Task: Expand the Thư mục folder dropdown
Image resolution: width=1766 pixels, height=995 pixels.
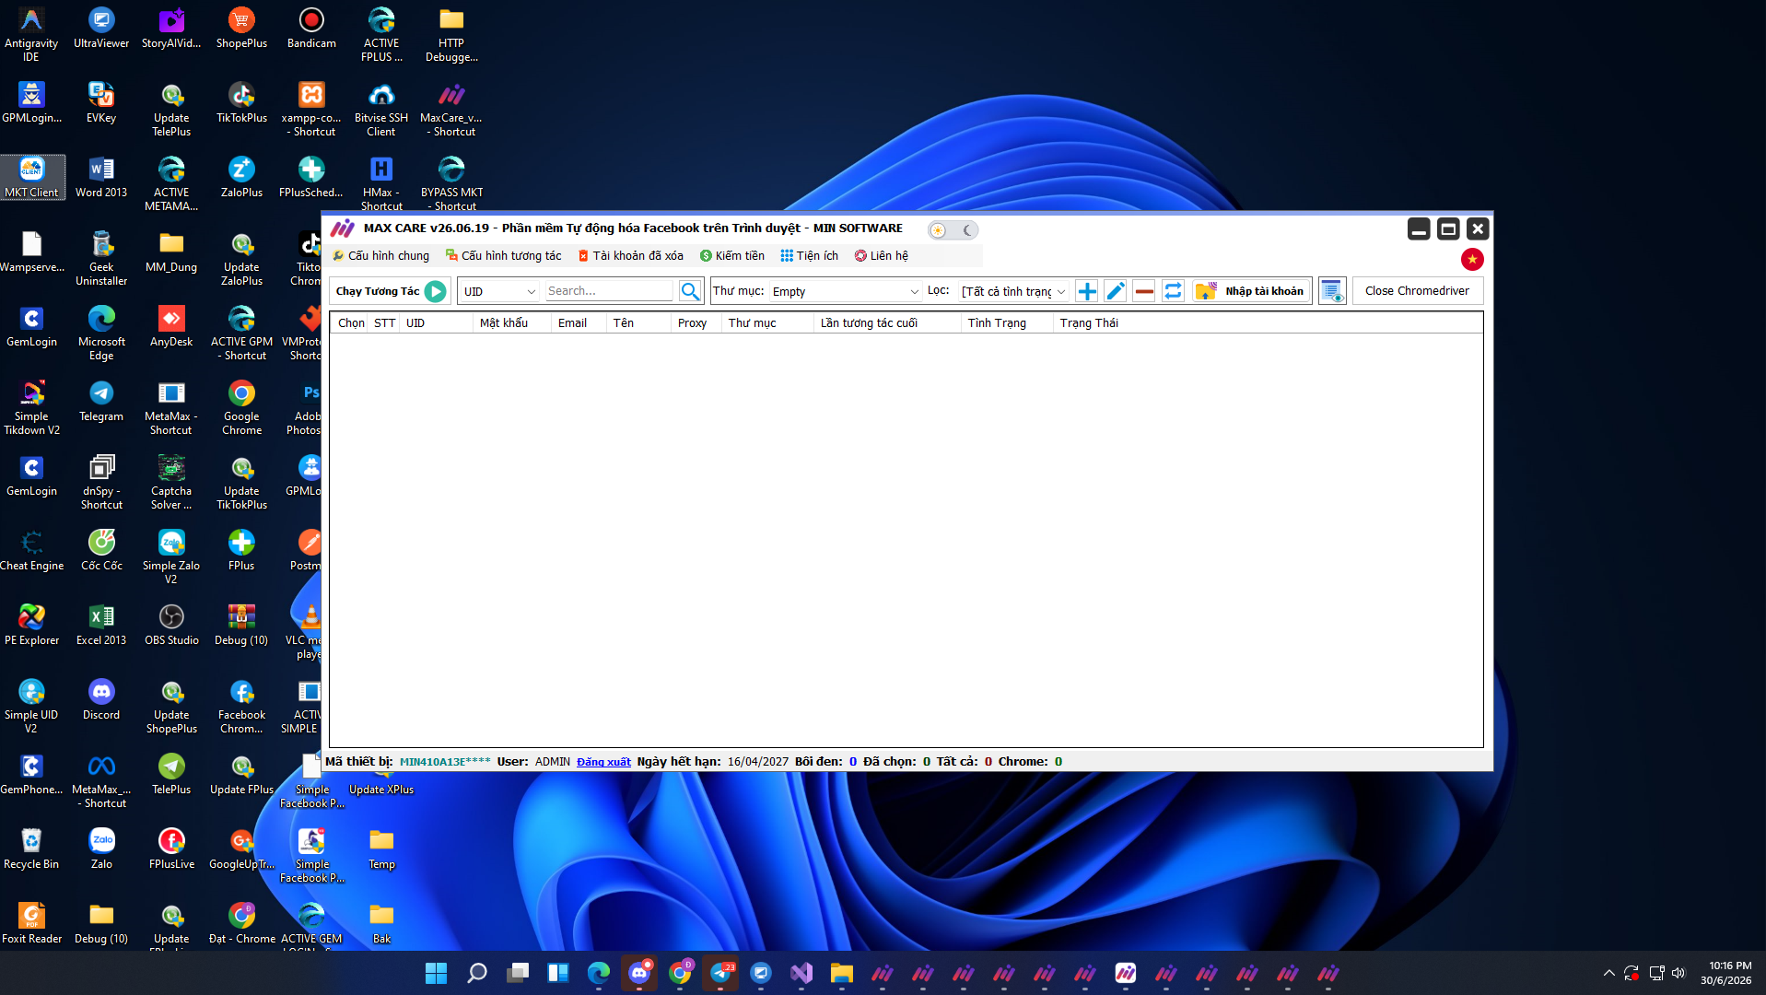Action: click(846, 291)
